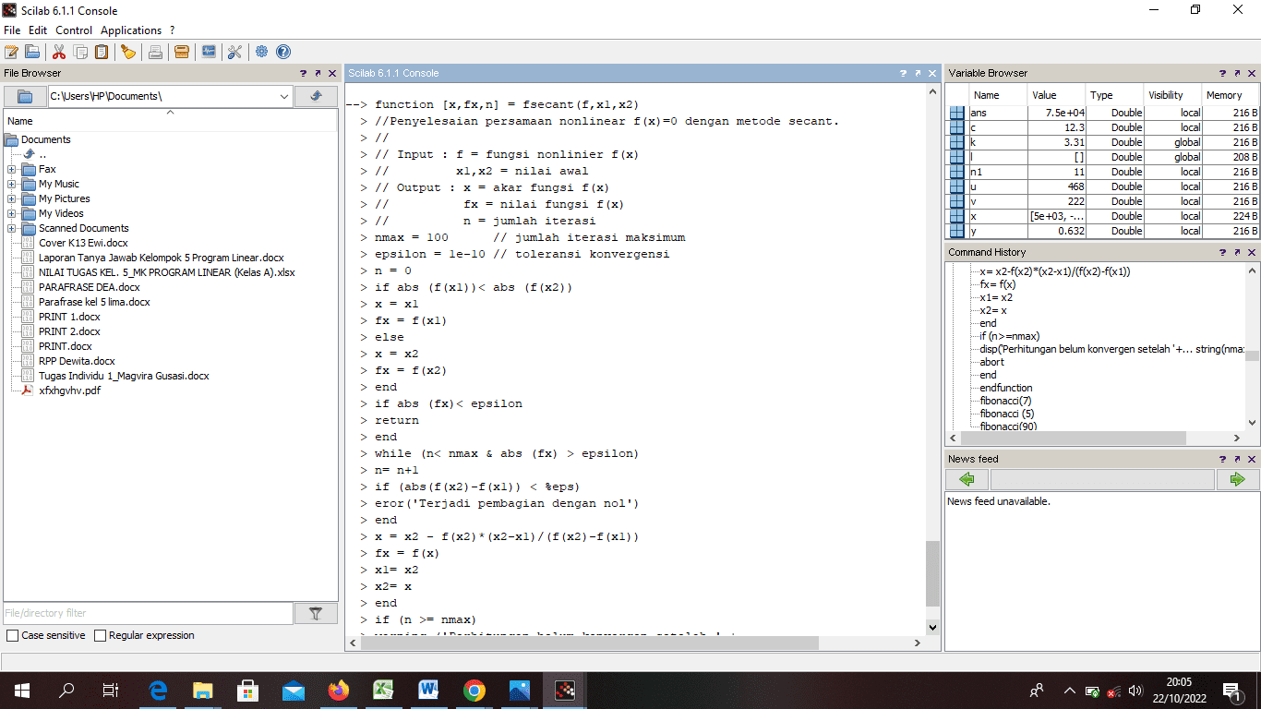Open help for File Browser panel

303,73
